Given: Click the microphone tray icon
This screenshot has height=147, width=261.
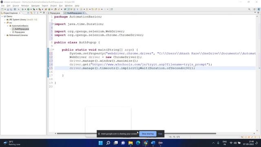Looking at the screenshot, I should pos(218,143).
